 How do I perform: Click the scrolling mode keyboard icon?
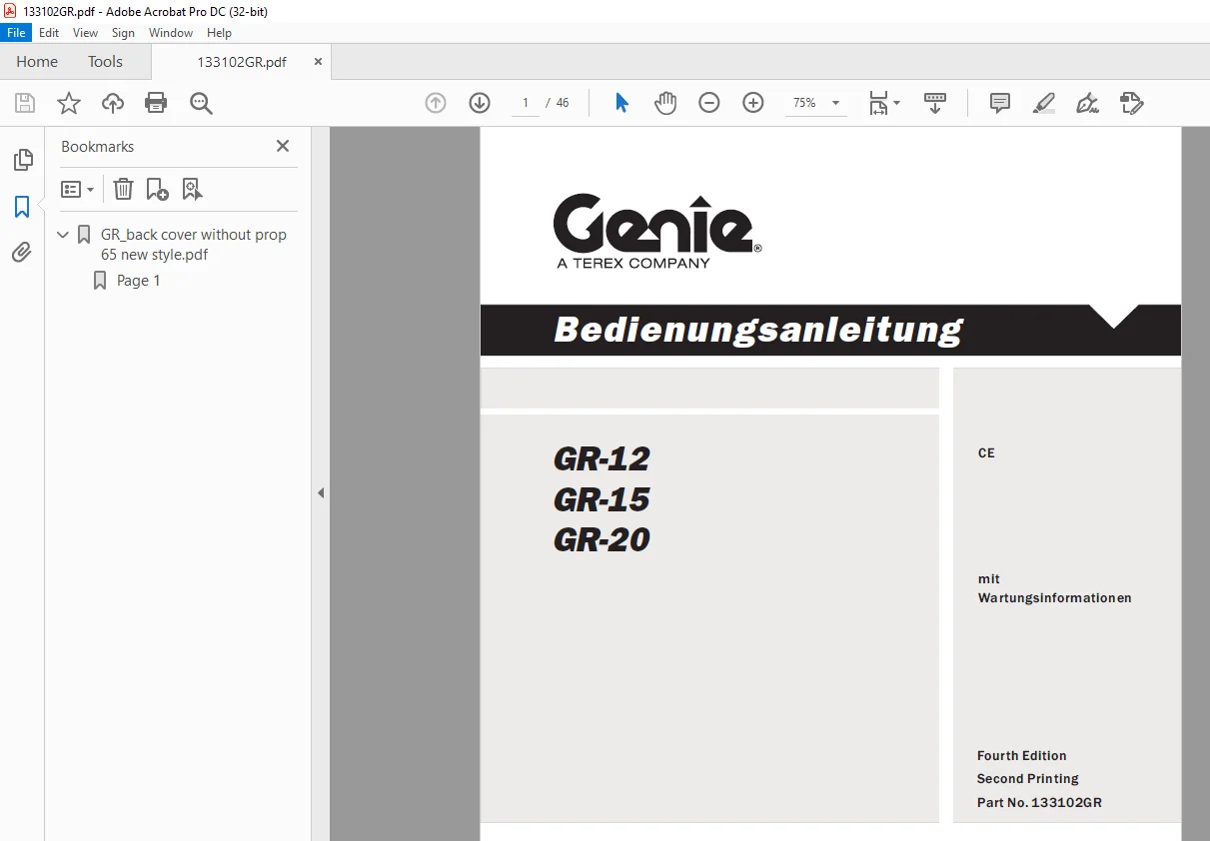pyautogui.click(x=935, y=103)
